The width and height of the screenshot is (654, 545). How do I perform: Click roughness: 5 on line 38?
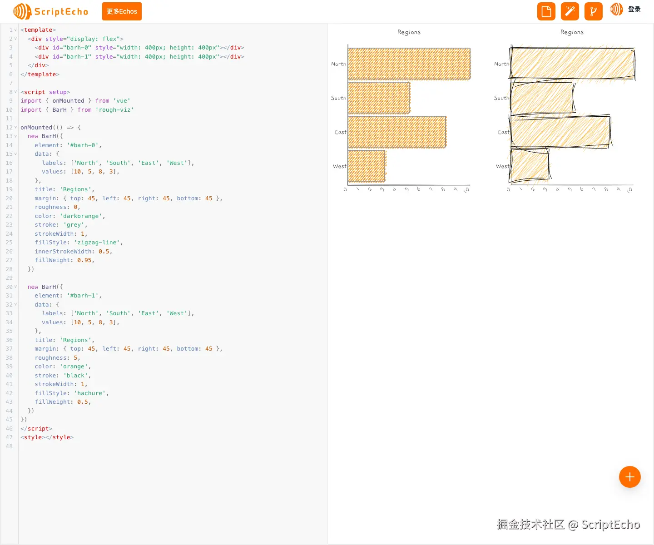tap(57, 358)
